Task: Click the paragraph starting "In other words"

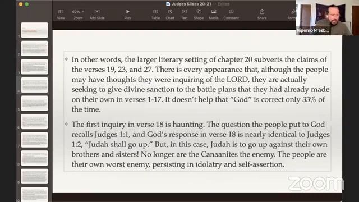Action: (x=200, y=84)
